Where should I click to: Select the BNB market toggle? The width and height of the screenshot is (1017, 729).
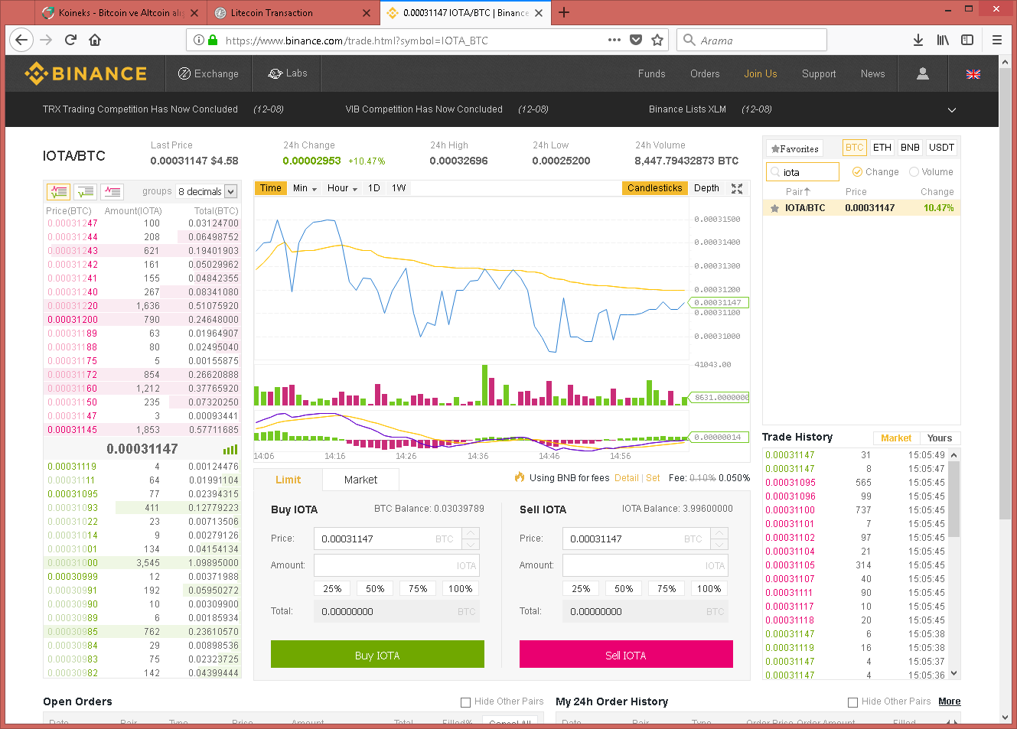tap(910, 148)
